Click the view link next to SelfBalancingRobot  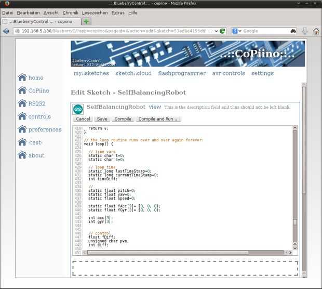click(155, 107)
